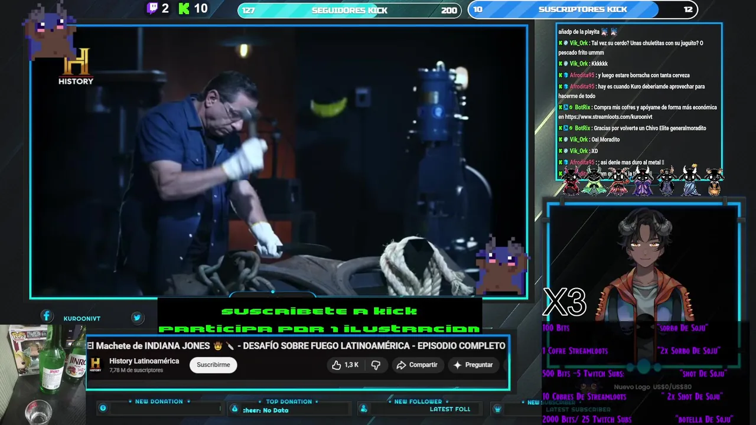Click Vik_Ork's 'Oal Moradito' chat message

589,140
